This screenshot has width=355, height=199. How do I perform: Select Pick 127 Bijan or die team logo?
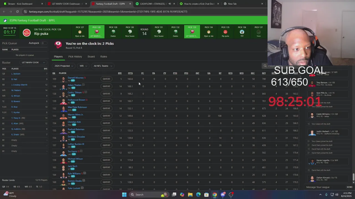coord(80,32)
